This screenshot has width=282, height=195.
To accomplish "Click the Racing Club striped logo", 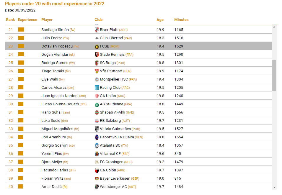I will click(x=97, y=88).
